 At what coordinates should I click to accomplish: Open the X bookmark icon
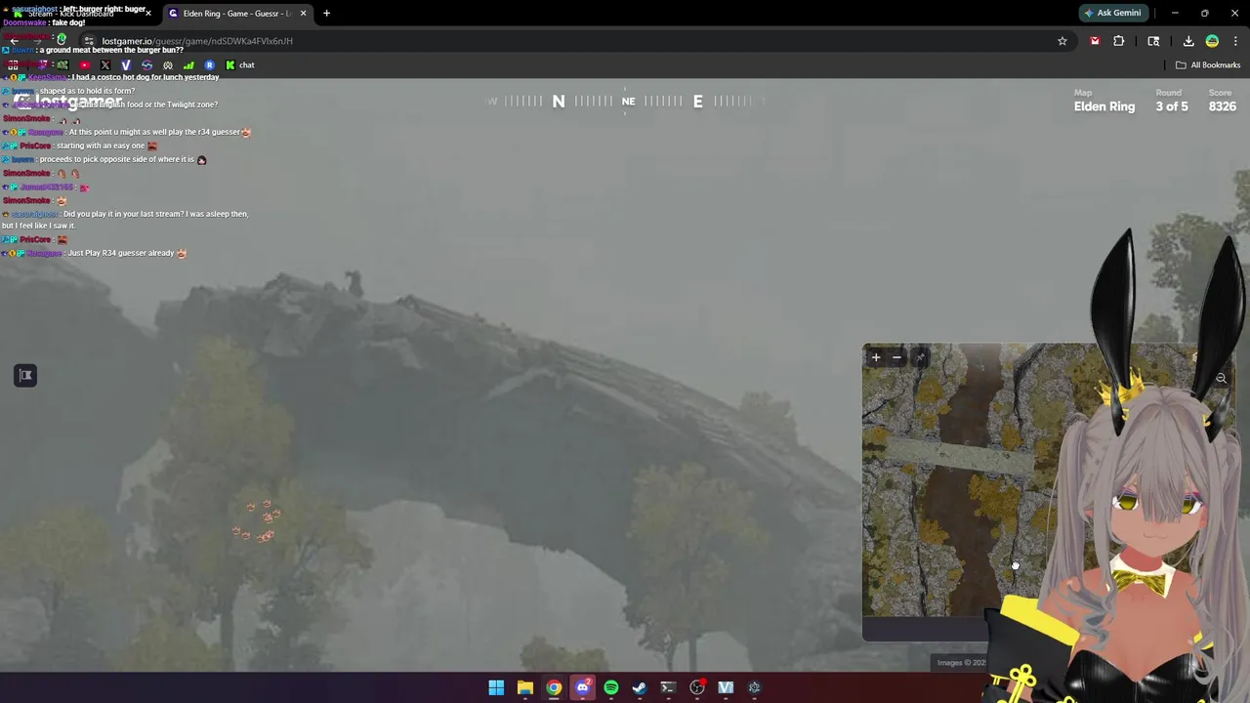pyautogui.click(x=105, y=65)
